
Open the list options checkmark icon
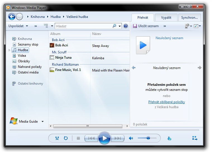pos(196,26)
